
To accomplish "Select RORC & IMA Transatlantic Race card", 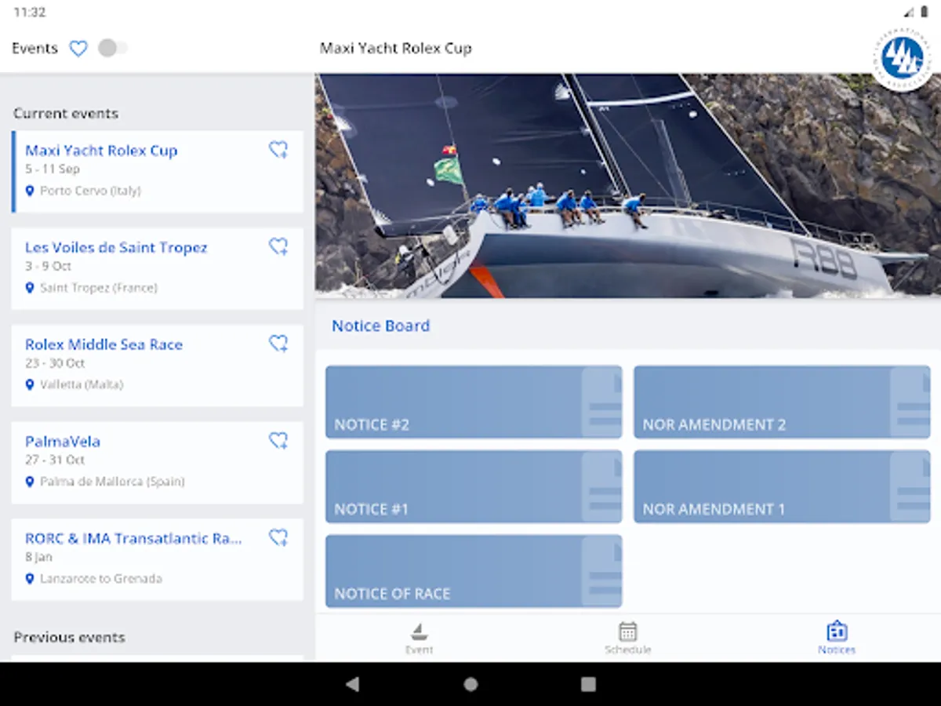I will (x=157, y=559).
